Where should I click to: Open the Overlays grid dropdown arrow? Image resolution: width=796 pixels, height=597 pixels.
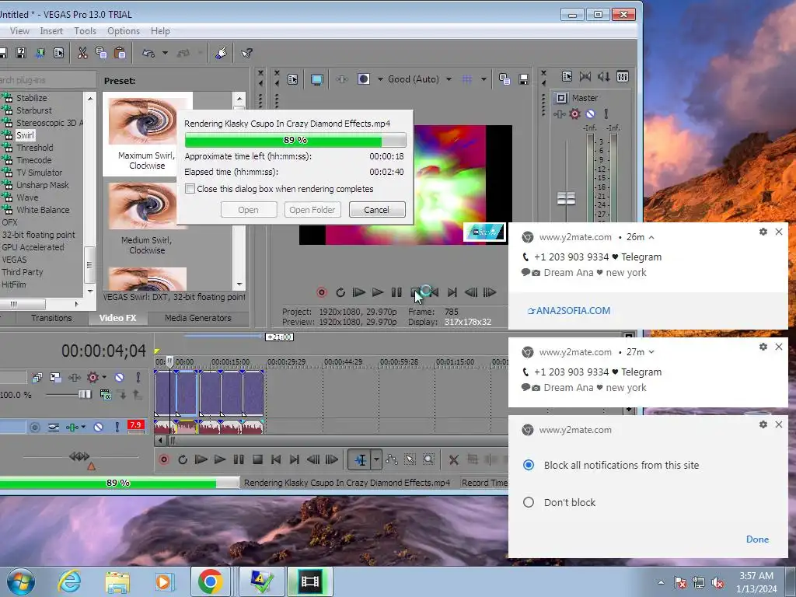click(x=484, y=79)
